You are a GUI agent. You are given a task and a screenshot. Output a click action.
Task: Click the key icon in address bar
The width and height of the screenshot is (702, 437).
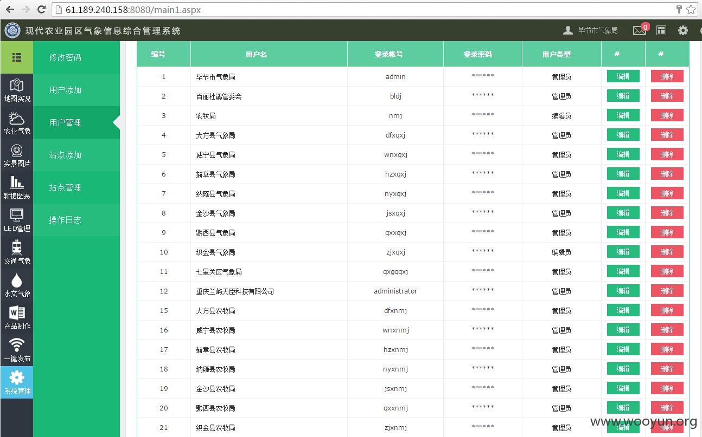[x=679, y=9]
